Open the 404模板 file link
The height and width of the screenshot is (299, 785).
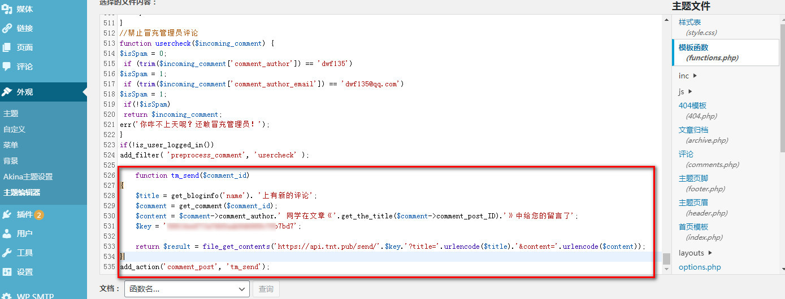tap(692, 105)
